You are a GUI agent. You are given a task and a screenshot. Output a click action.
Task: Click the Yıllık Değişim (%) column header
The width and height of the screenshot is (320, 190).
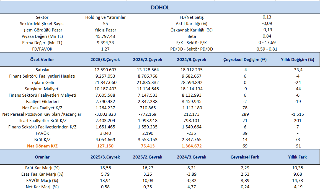(297, 60)
